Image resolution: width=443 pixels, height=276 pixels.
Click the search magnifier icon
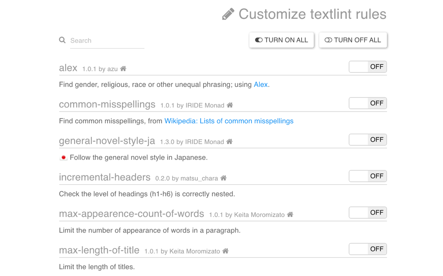(x=62, y=40)
